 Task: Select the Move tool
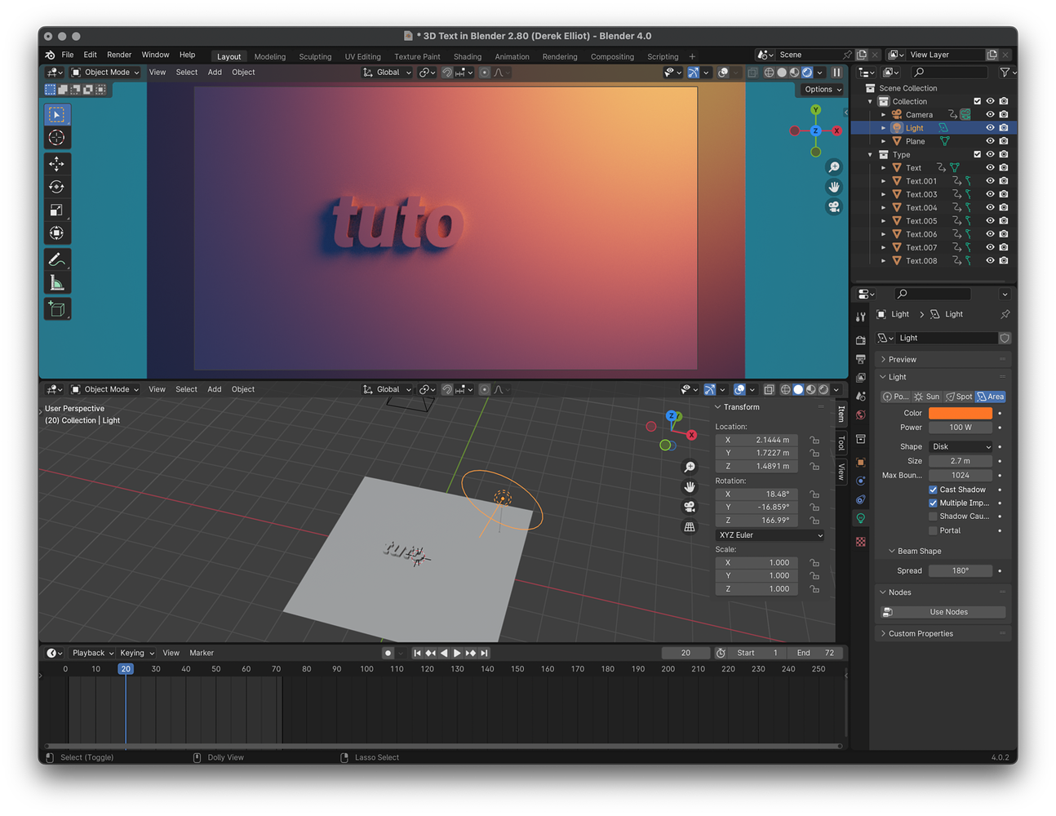tap(56, 164)
